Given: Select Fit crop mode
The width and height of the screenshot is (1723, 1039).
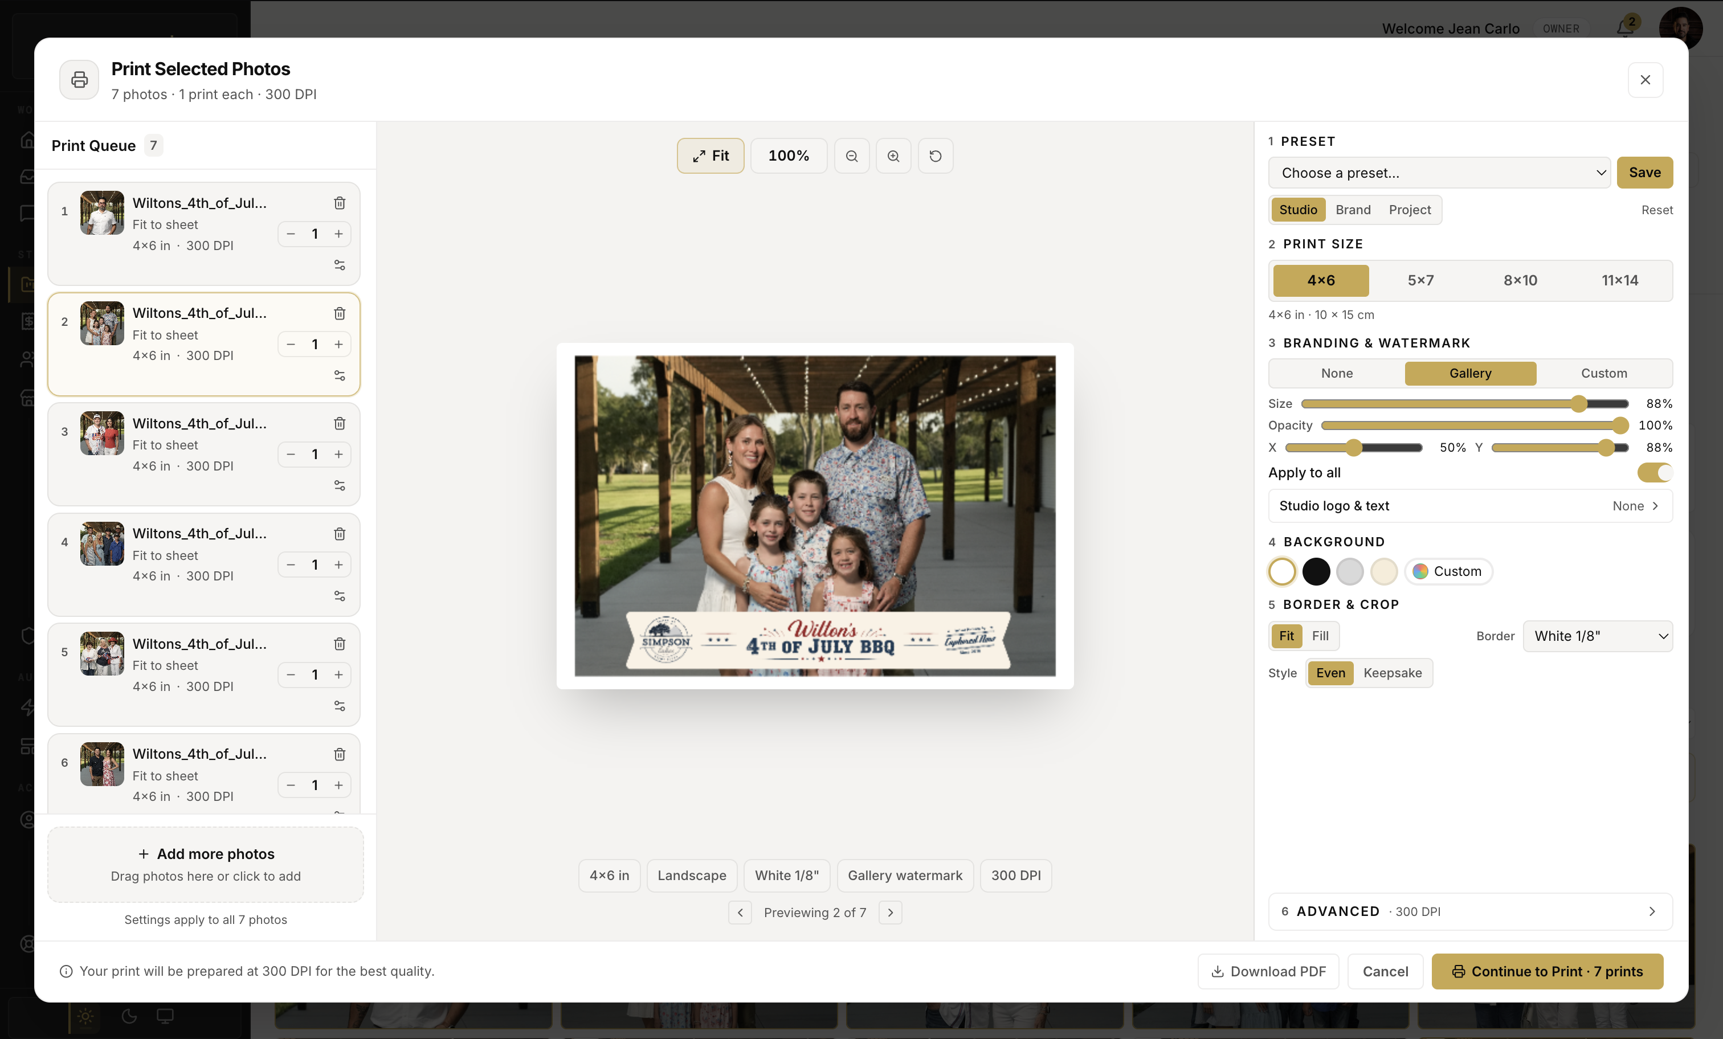Looking at the screenshot, I should [1287, 636].
